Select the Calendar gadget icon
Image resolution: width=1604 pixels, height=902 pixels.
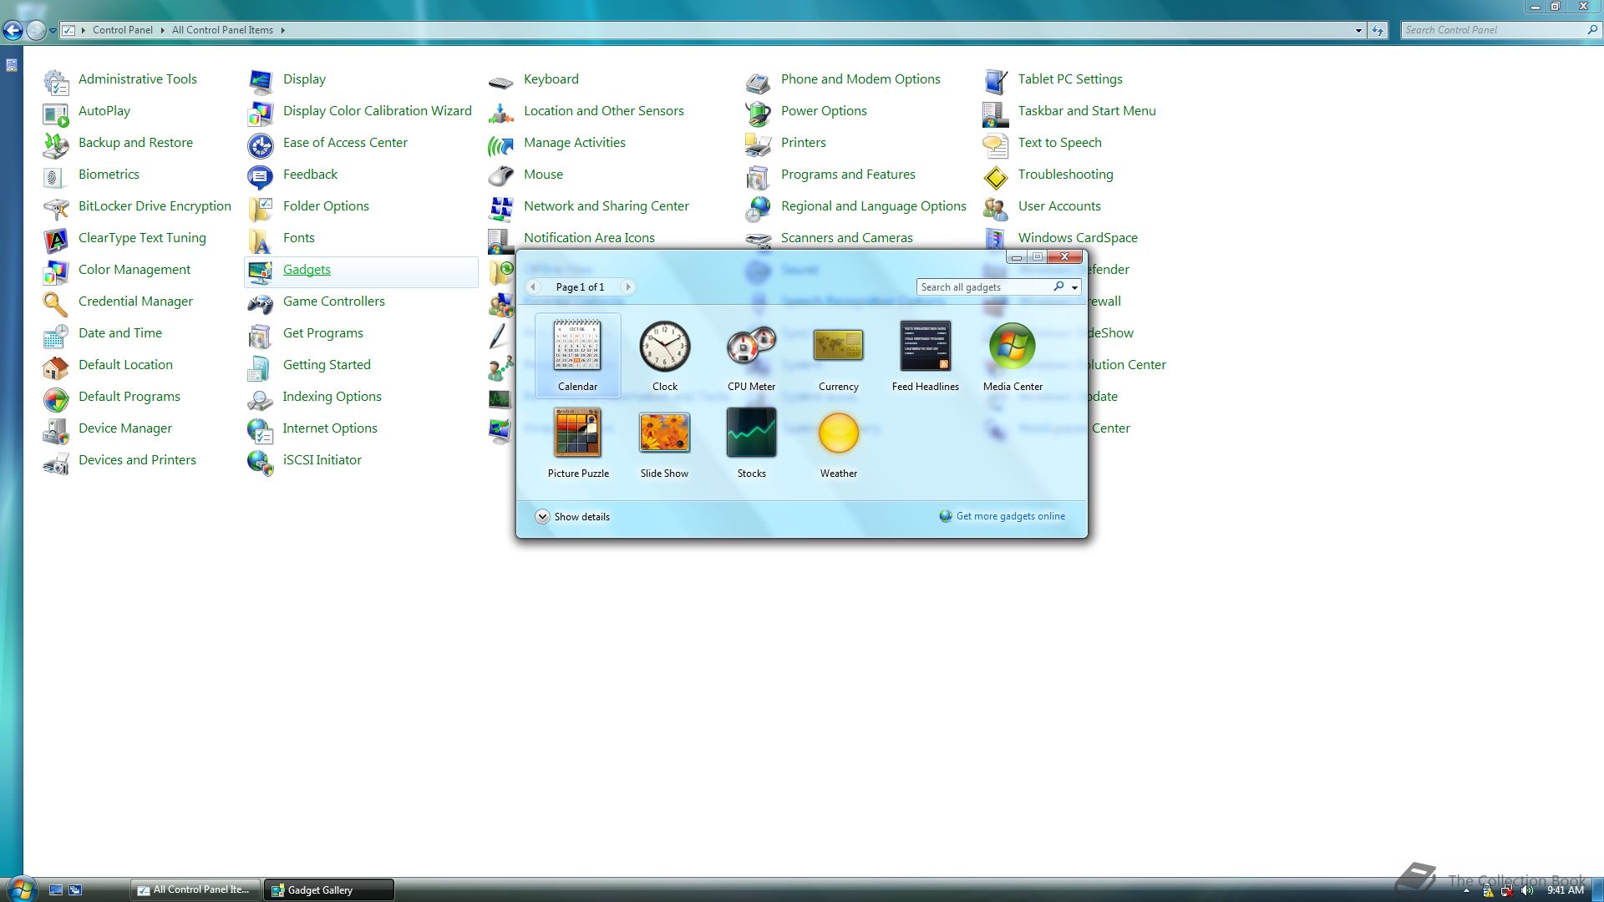tap(577, 345)
